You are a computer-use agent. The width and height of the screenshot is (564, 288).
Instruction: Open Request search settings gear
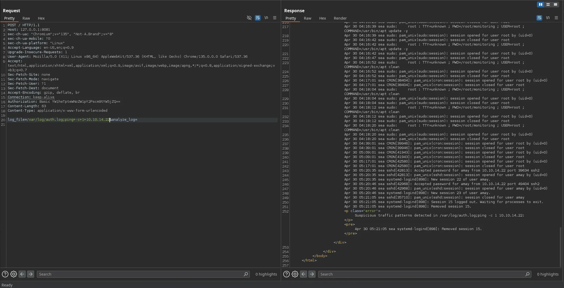click(x=14, y=274)
